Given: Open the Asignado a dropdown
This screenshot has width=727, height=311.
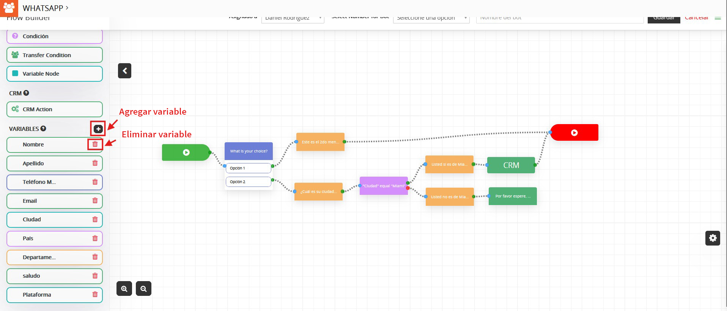Looking at the screenshot, I should pos(293,19).
